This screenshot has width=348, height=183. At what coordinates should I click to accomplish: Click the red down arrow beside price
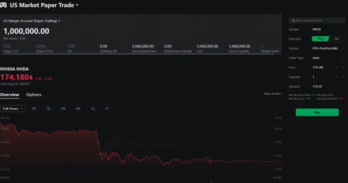(x=31, y=77)
